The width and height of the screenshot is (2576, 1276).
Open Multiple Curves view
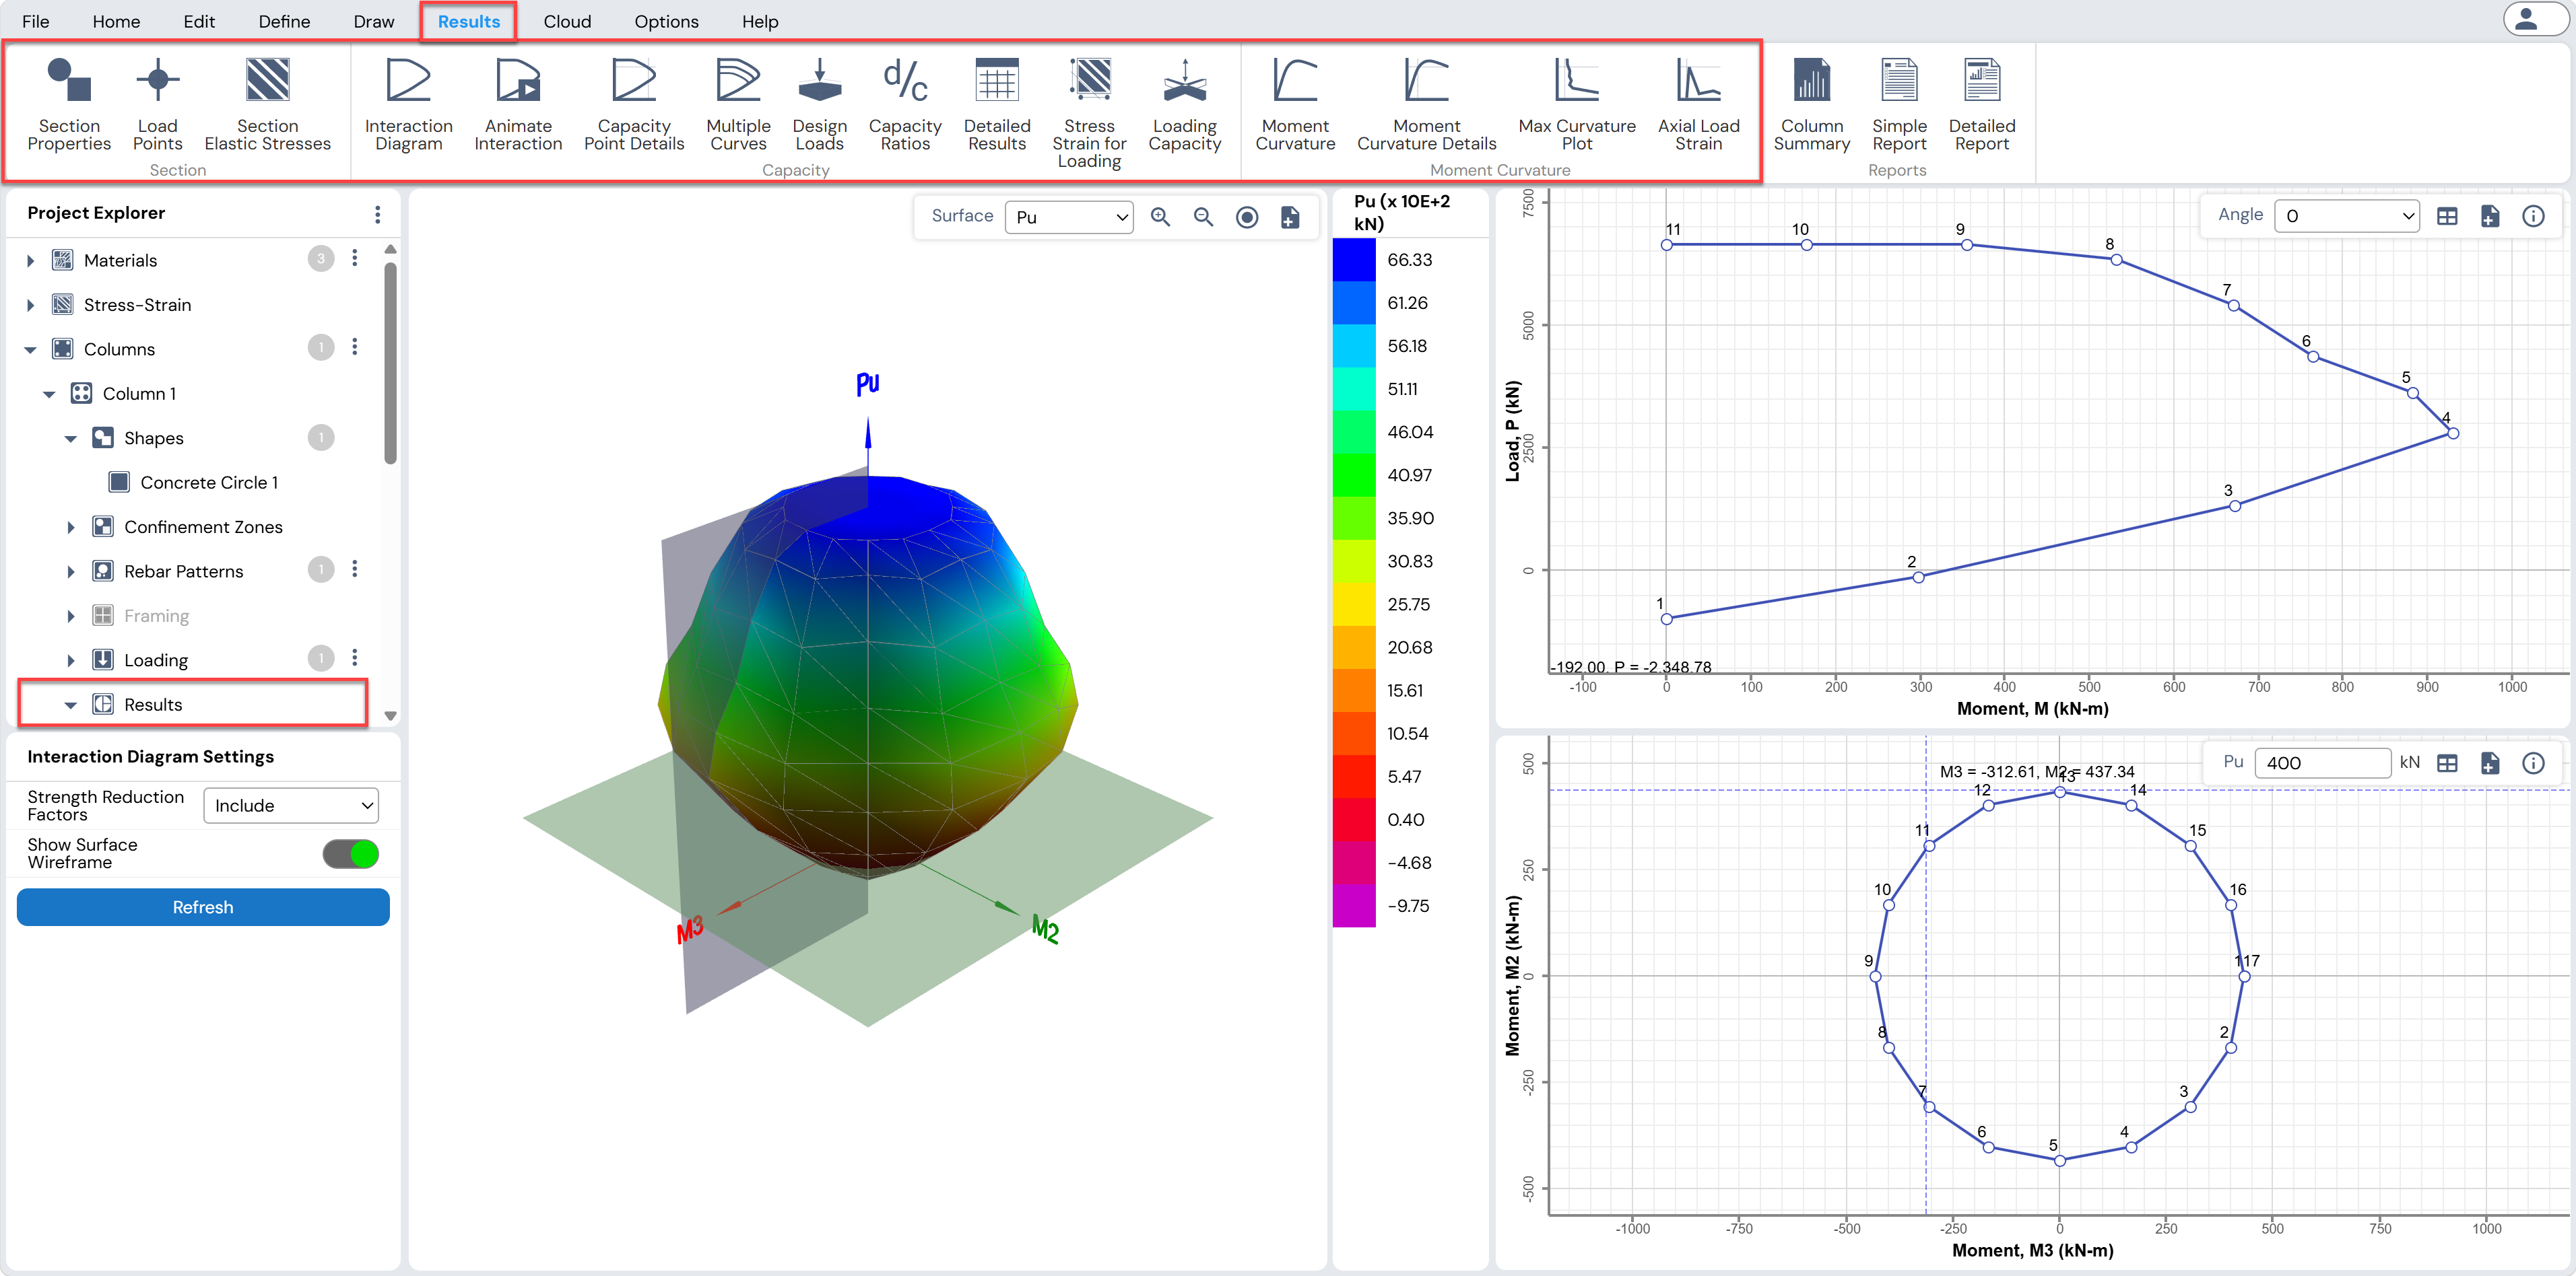click(x=738, y=104)
